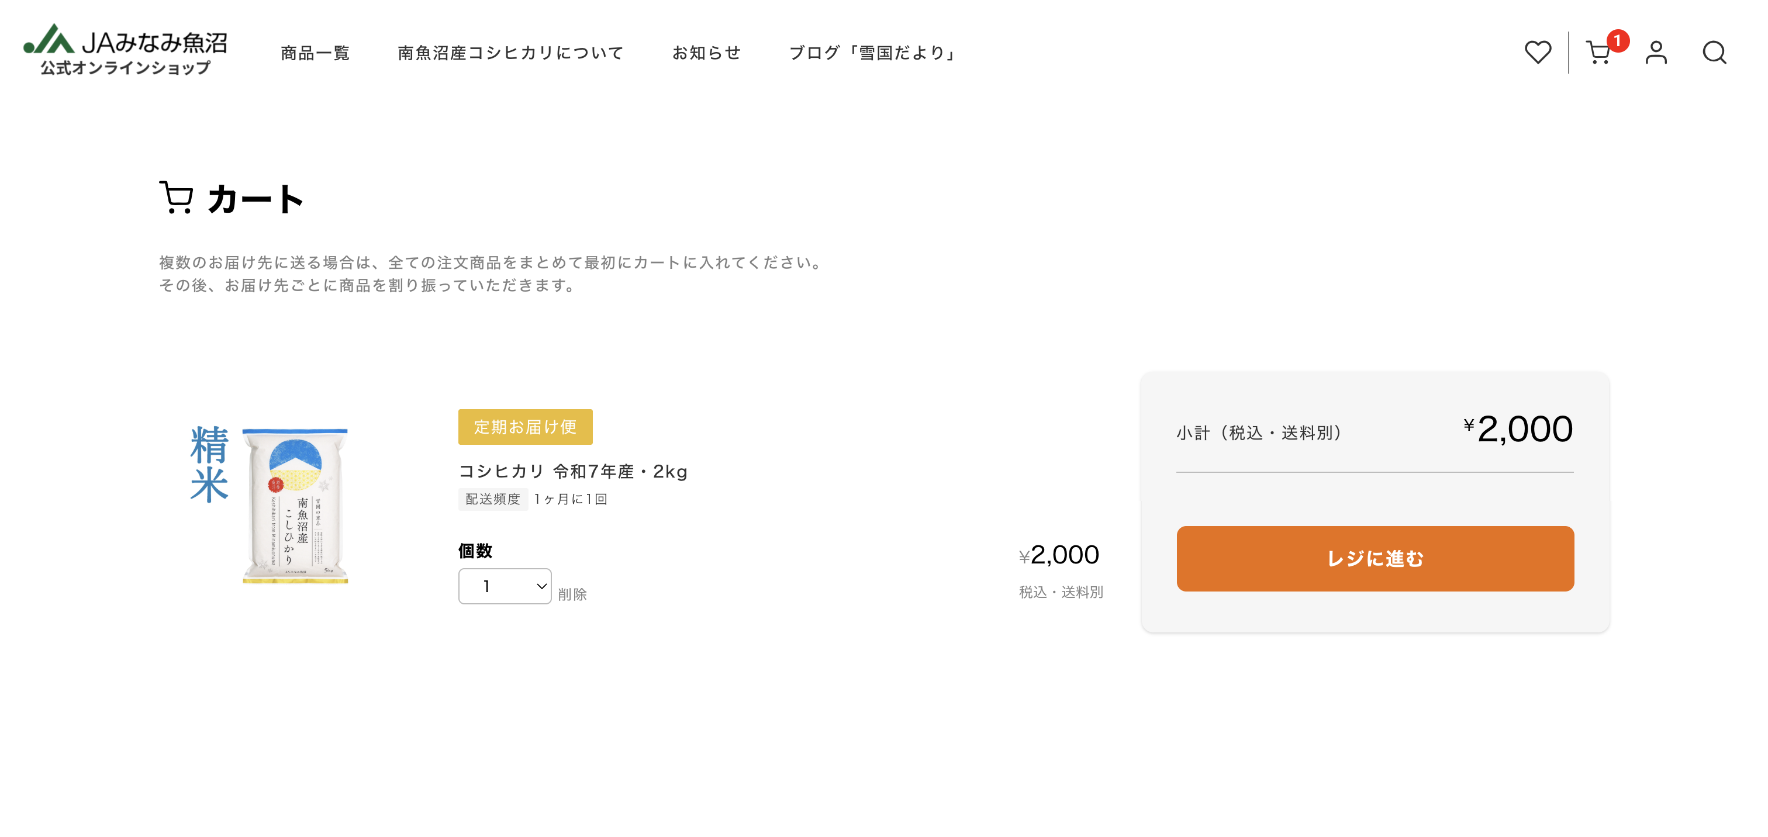
Task: Open the wishlist via heart icon
Action: click(x=1538, y=51)
